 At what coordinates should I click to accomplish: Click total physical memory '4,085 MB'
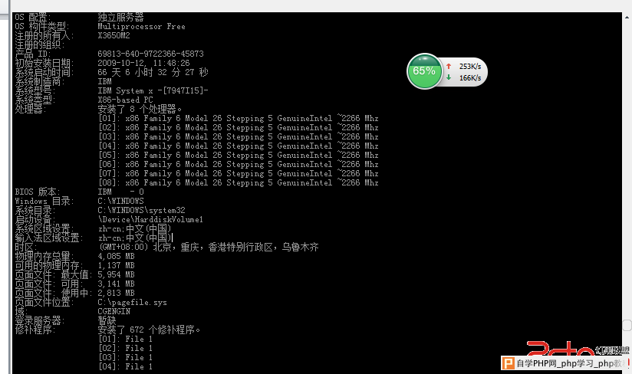click(x=116, y=257)
